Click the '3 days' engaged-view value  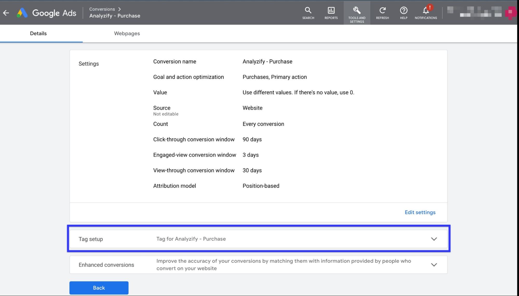(251, 155)
